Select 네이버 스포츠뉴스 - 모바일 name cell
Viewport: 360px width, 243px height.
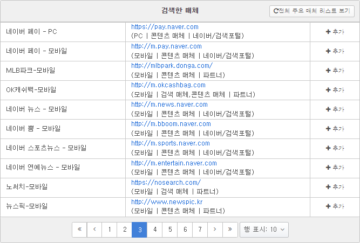click(63, 148)
